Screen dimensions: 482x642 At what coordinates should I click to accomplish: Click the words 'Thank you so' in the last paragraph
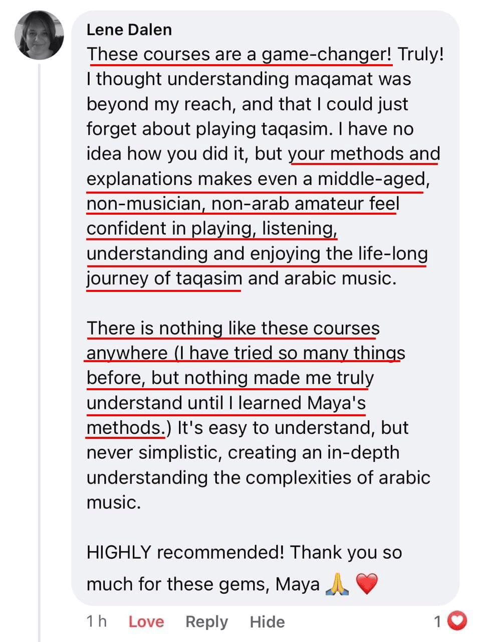[x=346, y=552]
